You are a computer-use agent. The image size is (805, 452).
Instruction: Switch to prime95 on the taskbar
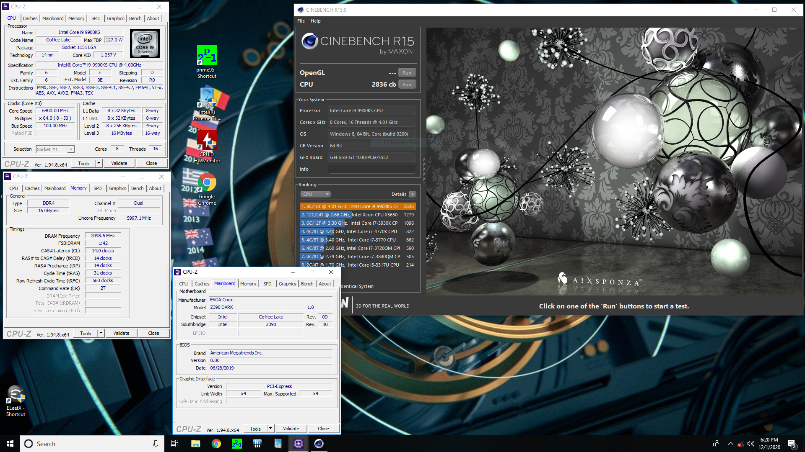236,444
